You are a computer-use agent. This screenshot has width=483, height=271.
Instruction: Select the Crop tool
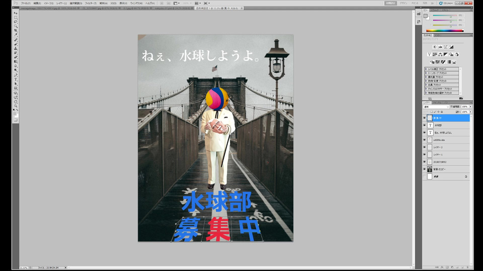[16, 31]
